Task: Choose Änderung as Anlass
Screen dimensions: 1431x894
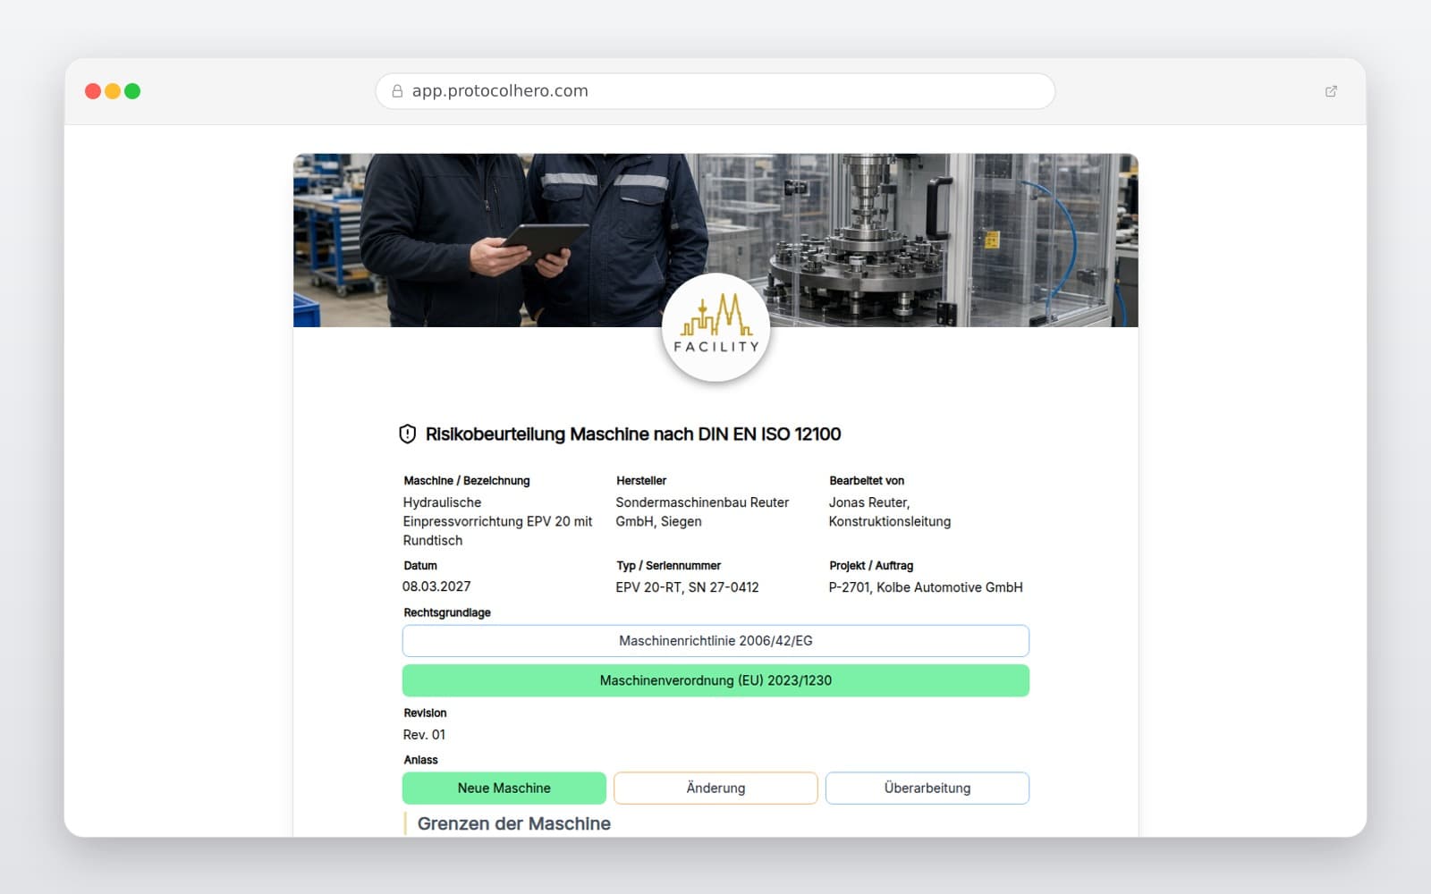Action: 715,789
